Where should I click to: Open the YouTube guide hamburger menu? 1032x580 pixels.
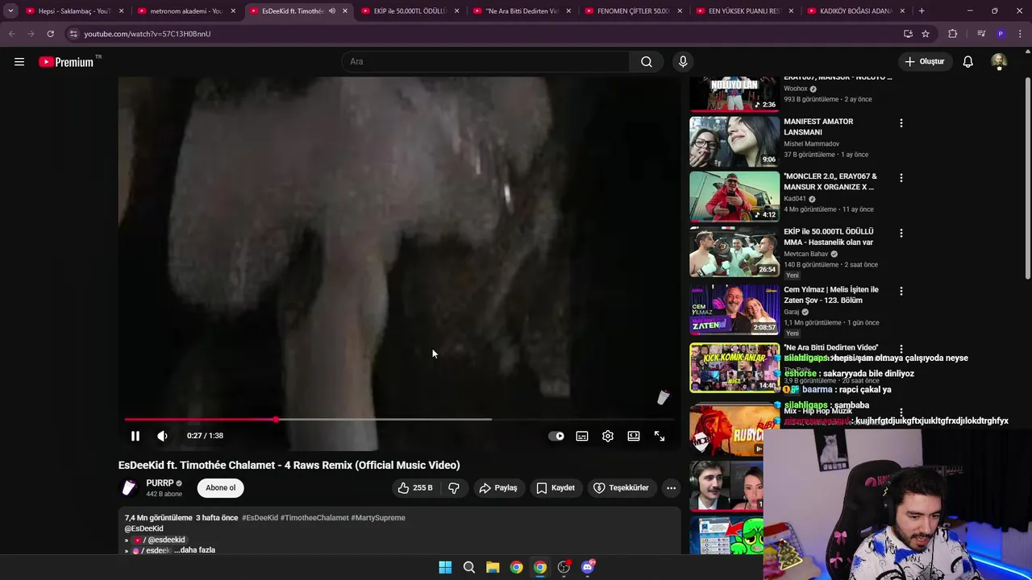(x=19, y=61)
